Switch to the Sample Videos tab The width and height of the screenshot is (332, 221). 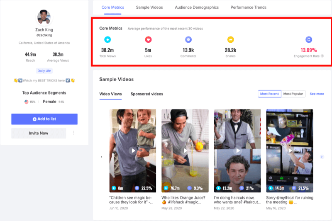[x=149, y=7]
